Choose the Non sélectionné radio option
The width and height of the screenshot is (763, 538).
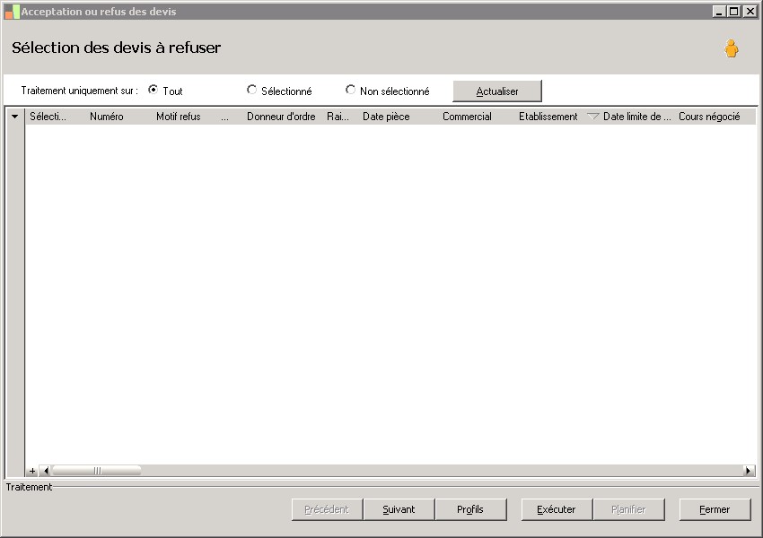pos(350,90)
